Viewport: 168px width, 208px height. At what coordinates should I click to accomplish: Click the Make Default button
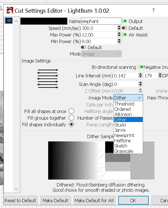click(55, 201)
